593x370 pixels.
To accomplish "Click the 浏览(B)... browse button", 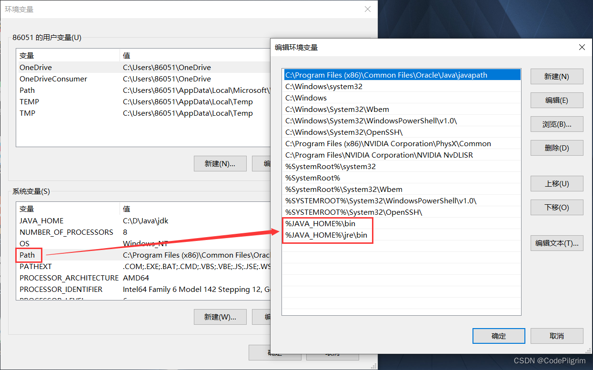I will (556, 124).
